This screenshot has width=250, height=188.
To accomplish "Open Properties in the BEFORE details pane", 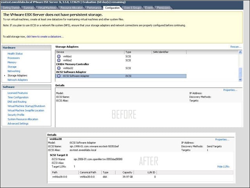I will tap(230, 90).
